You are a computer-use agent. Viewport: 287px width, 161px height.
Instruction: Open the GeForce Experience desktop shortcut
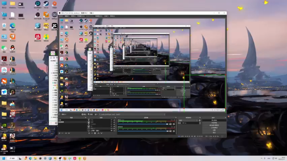[x=4, y=126]
